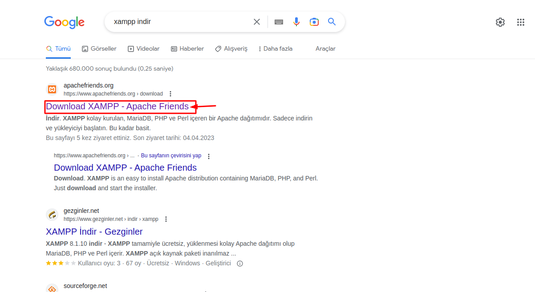Viewport: 535px width, 292px height.
Task: Click apachefriends.org orange favicon
Action: 52,89
